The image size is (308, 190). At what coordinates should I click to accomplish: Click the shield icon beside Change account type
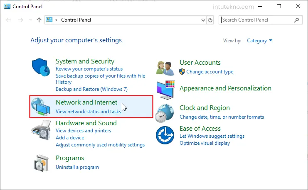pos(182,72)
